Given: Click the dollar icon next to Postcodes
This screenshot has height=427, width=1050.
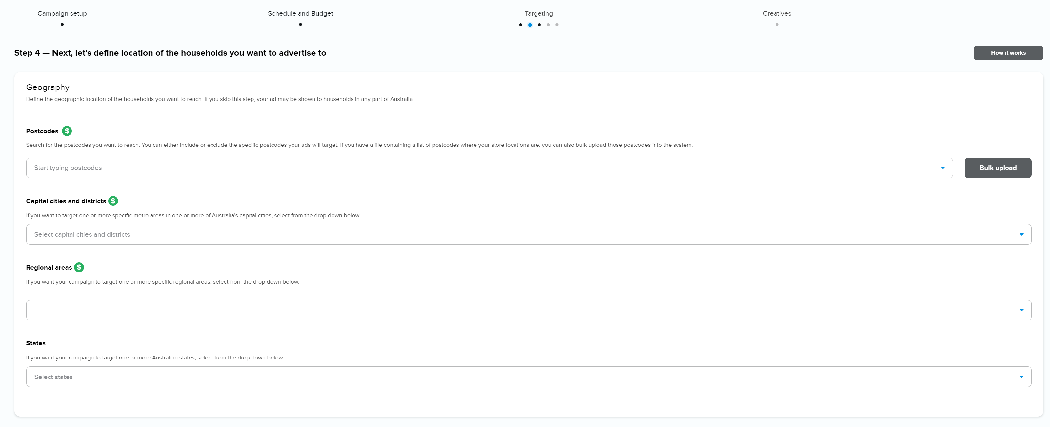Looking at the screenshot, I should (67, 131).
